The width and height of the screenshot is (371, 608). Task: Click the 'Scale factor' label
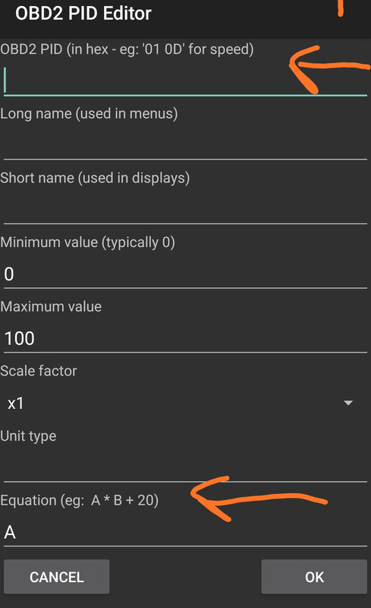39,371
